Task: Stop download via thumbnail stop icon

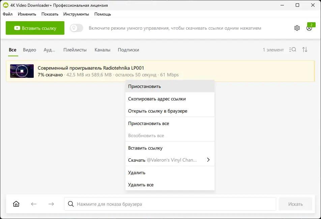Action: coord(22,71)
